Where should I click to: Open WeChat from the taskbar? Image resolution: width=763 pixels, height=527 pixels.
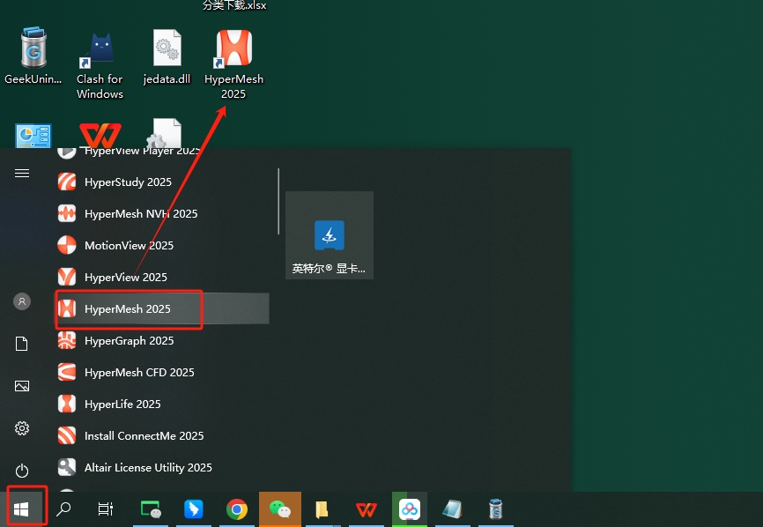(x=280, y=509)
